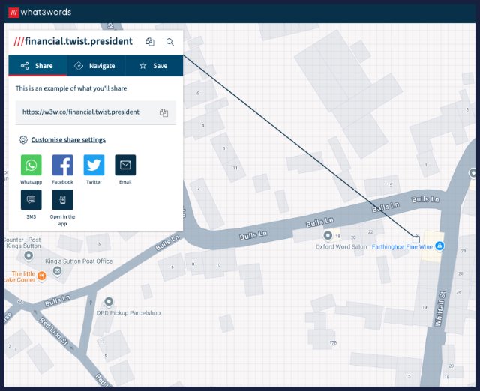Switch to the Navigate tab
Screen dimensions: 480x391
(x=95, y=66)
